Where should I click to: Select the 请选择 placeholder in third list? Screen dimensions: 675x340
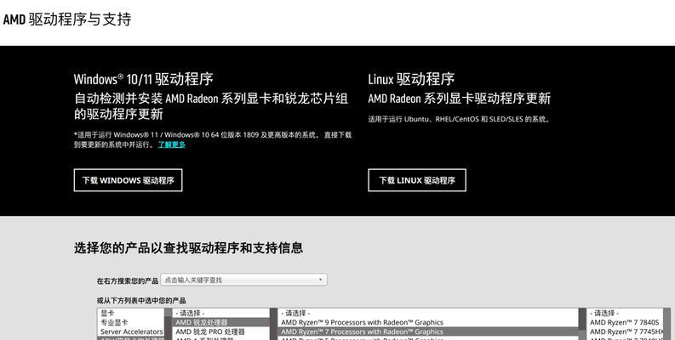(427, 314)
